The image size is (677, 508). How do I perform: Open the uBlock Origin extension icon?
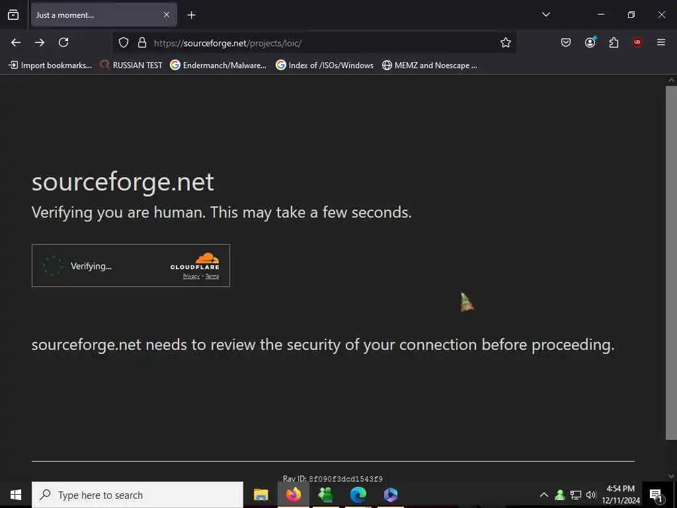pos(637,42)
